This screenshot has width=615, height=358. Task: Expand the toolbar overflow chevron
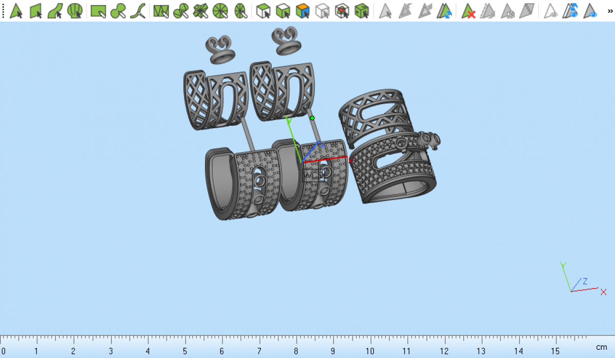tap(609, 10)
